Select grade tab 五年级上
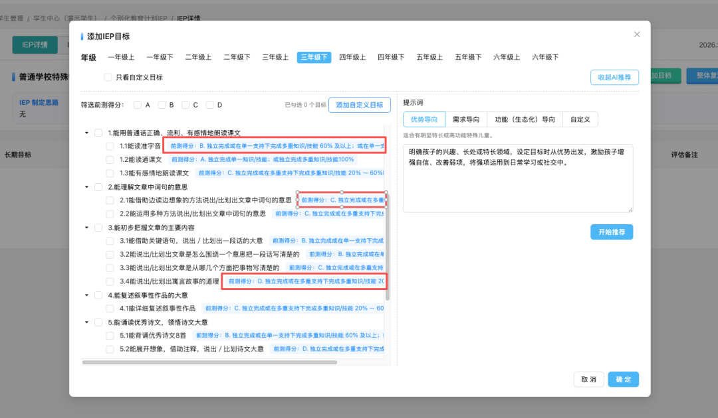 point(429,57)
